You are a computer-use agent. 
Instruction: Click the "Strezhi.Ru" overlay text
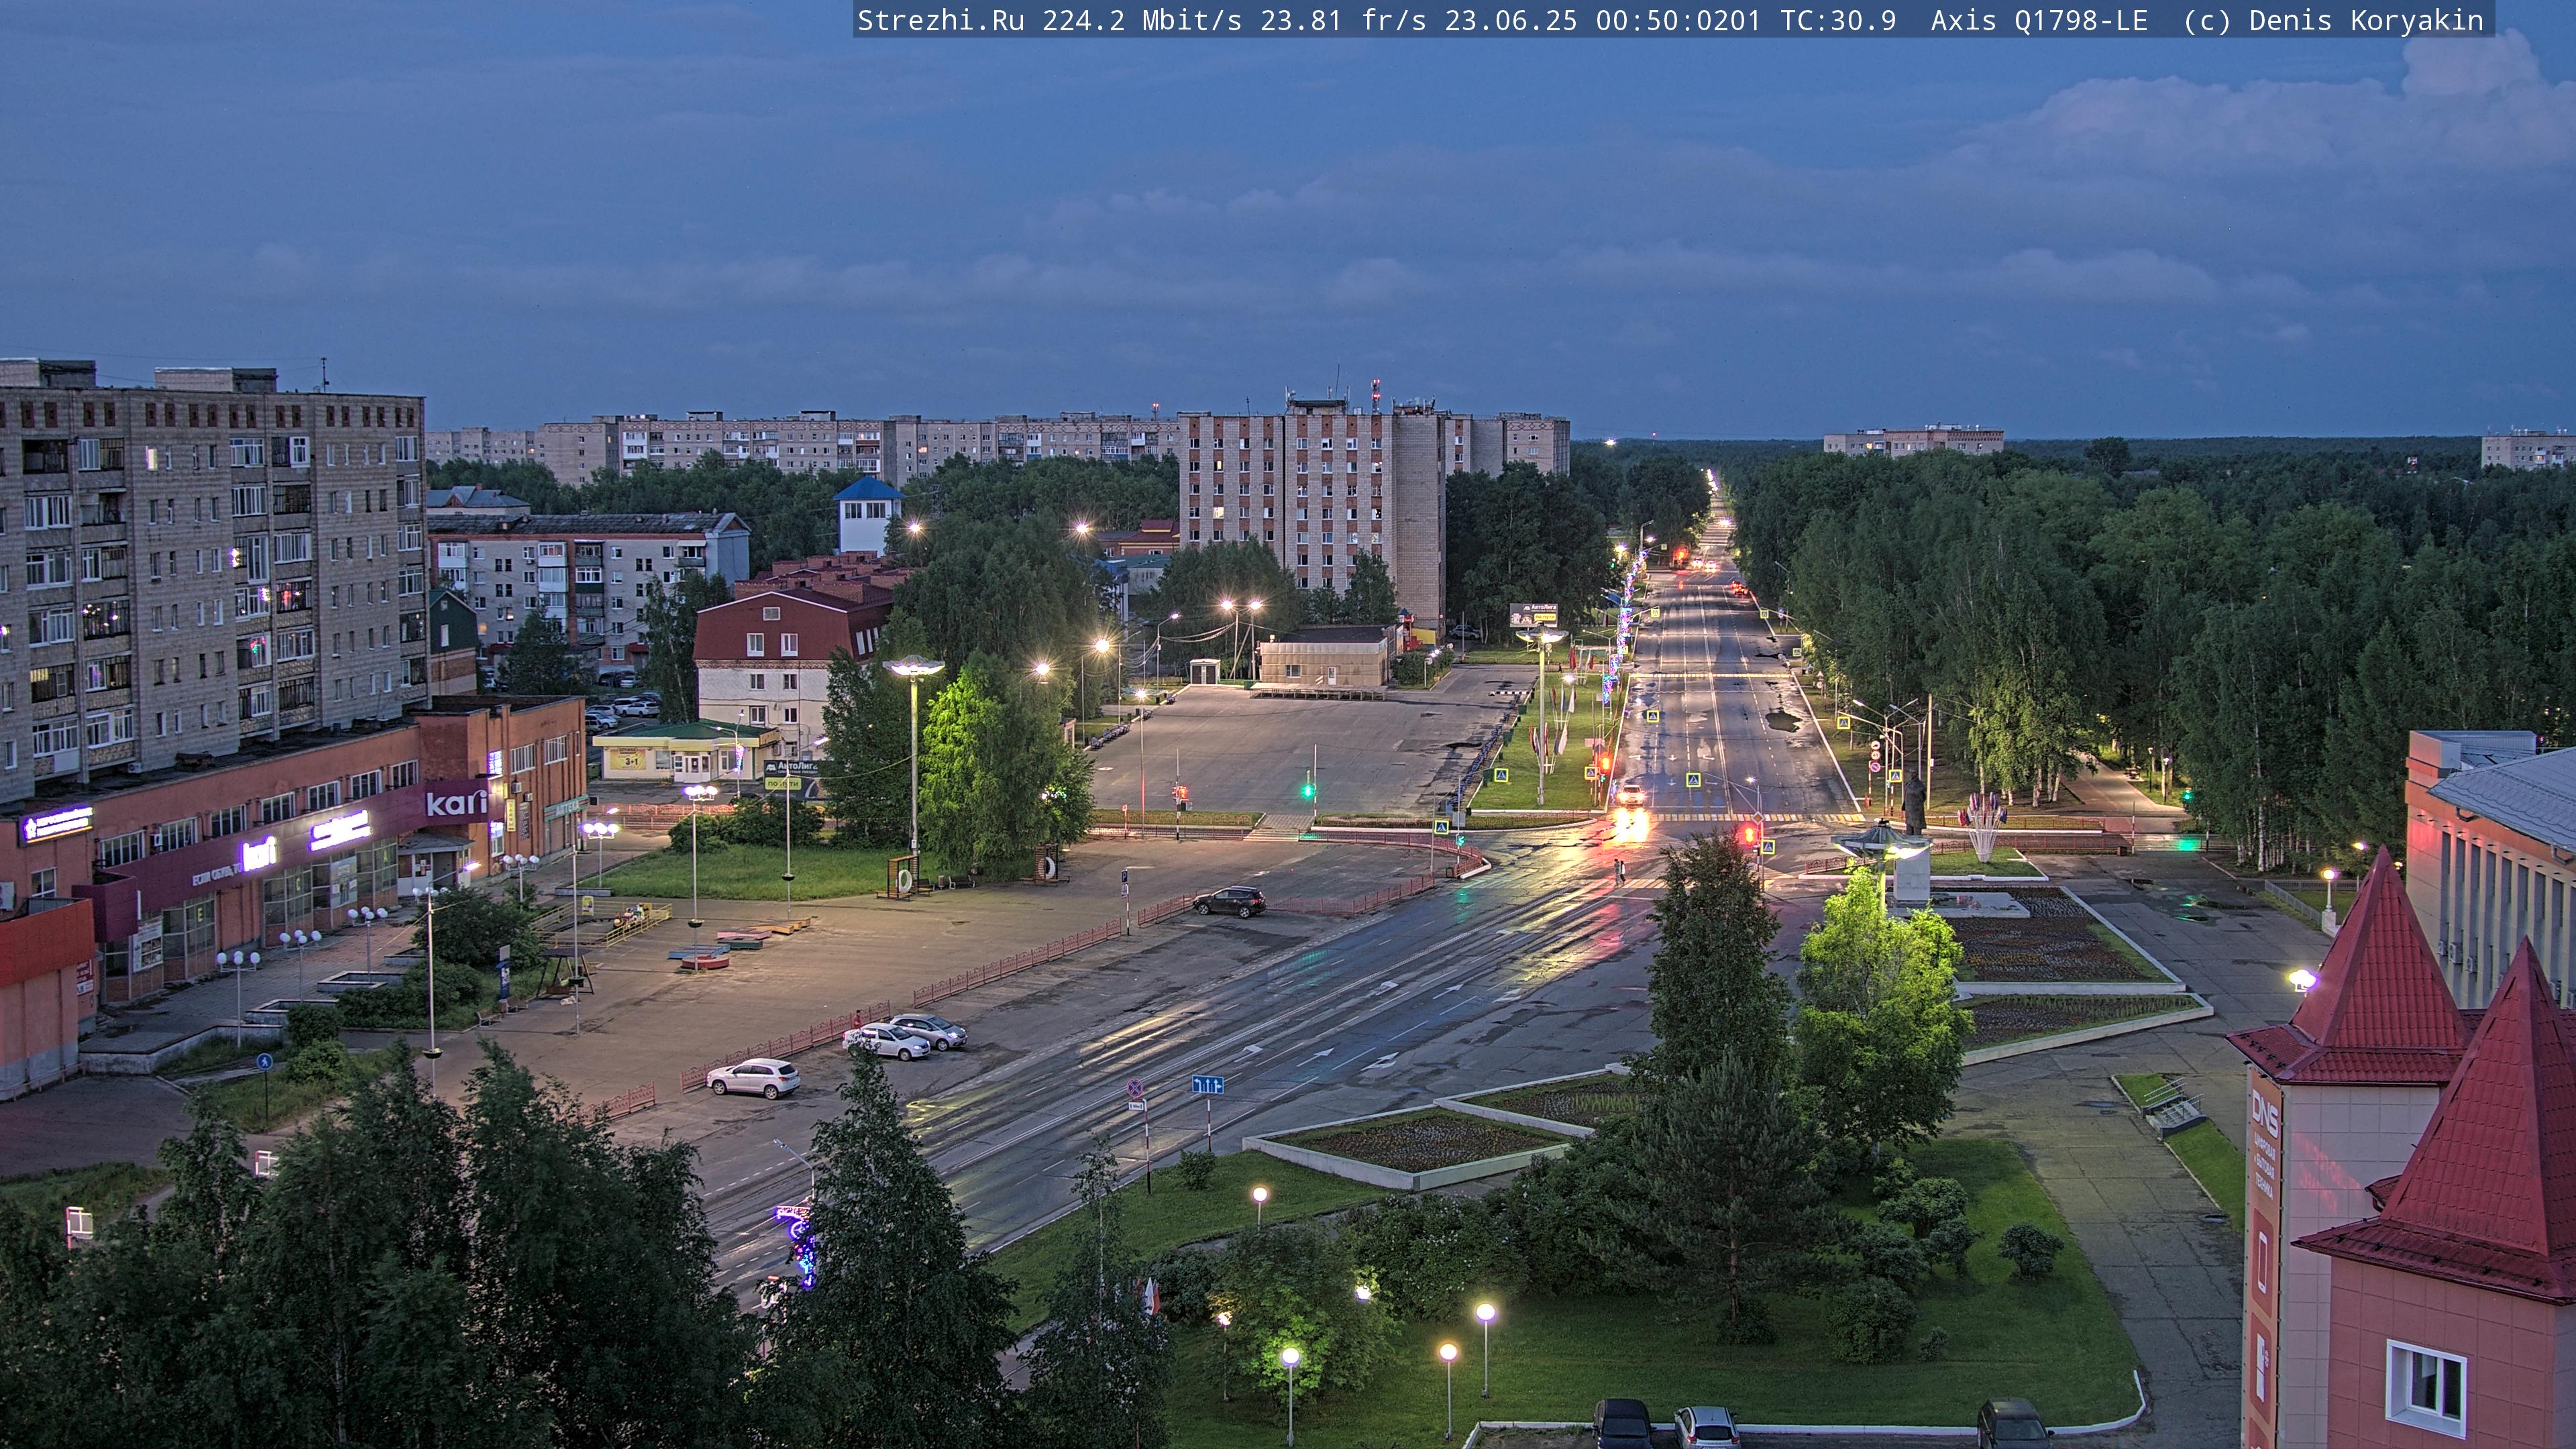(x=940, y=21)
